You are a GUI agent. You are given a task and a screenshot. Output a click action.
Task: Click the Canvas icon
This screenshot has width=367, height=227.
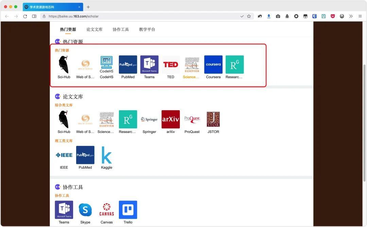(106, 210)
